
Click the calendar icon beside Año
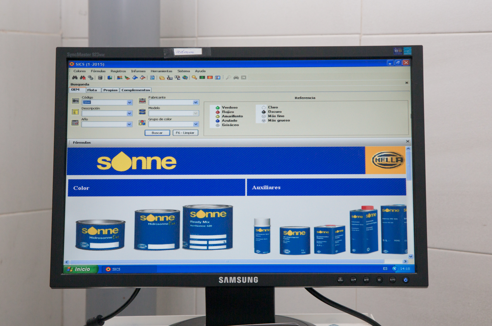click(75, 123)
